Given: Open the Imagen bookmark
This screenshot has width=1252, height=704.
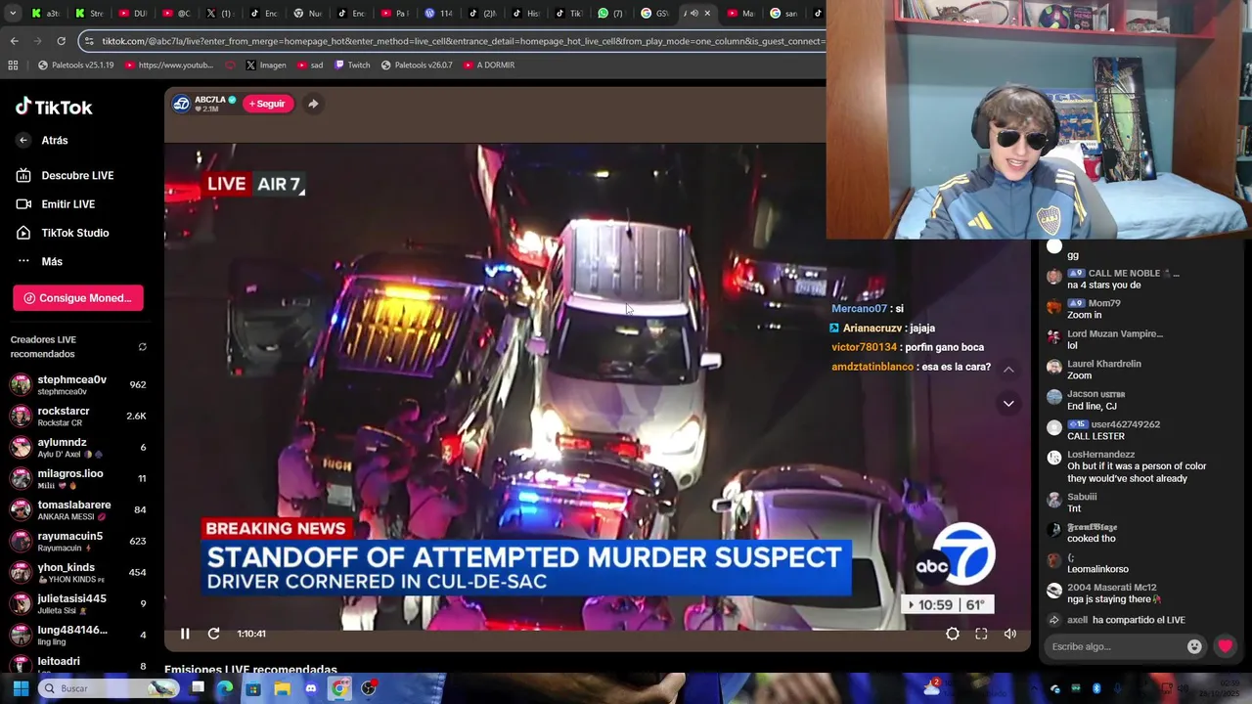Looking at the screenshot, I should [x=265, y=65].
